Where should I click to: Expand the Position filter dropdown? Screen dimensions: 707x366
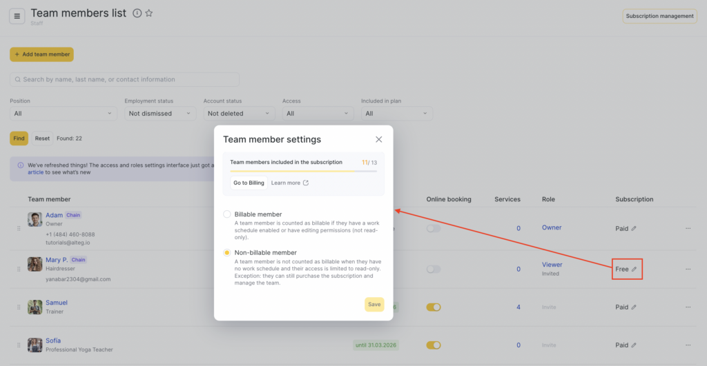63,114
